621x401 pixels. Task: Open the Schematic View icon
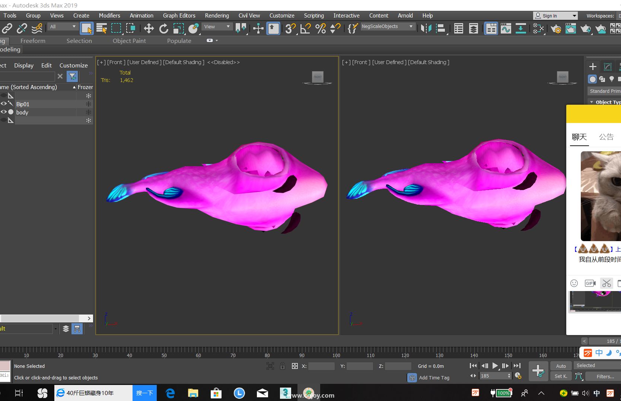pos(538,28)
